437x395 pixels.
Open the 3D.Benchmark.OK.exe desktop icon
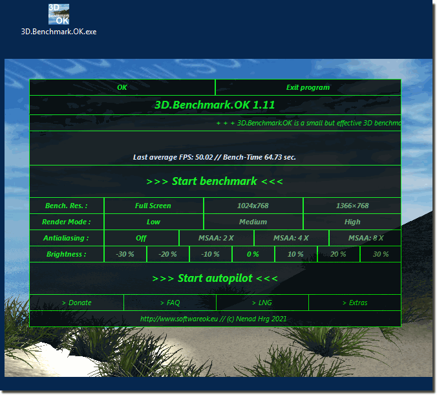click(x=59, y=19)
